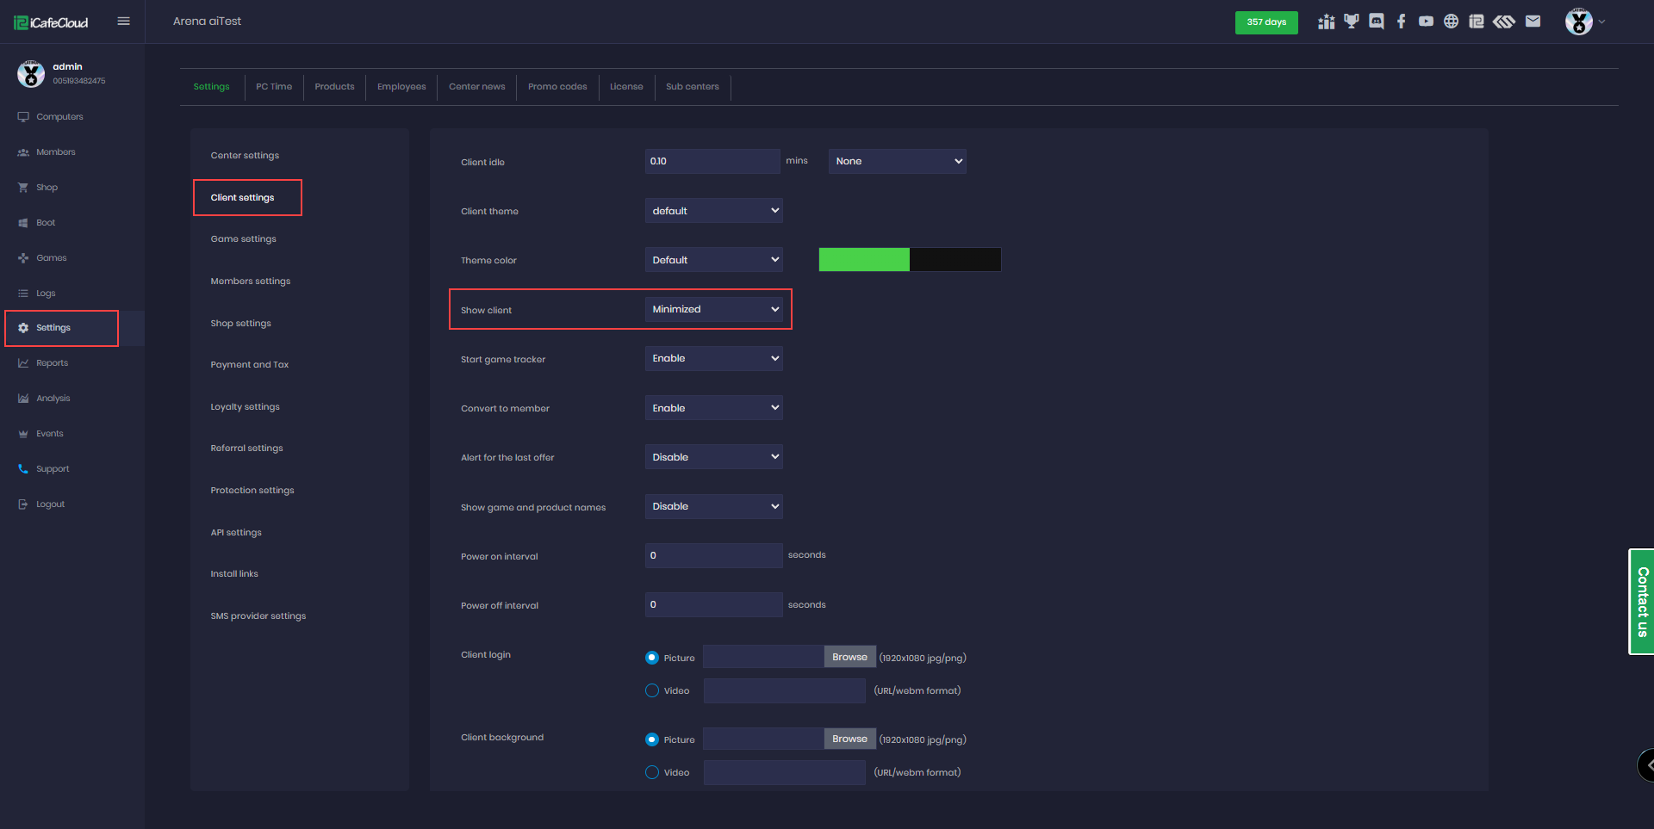The height and width of the screenshot is (829, 1654).
Task: Choose Video radio for Client background
Action: [652, 772]
